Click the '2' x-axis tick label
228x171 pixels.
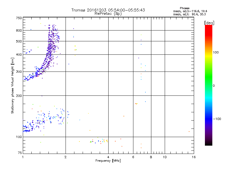point(66,157)
